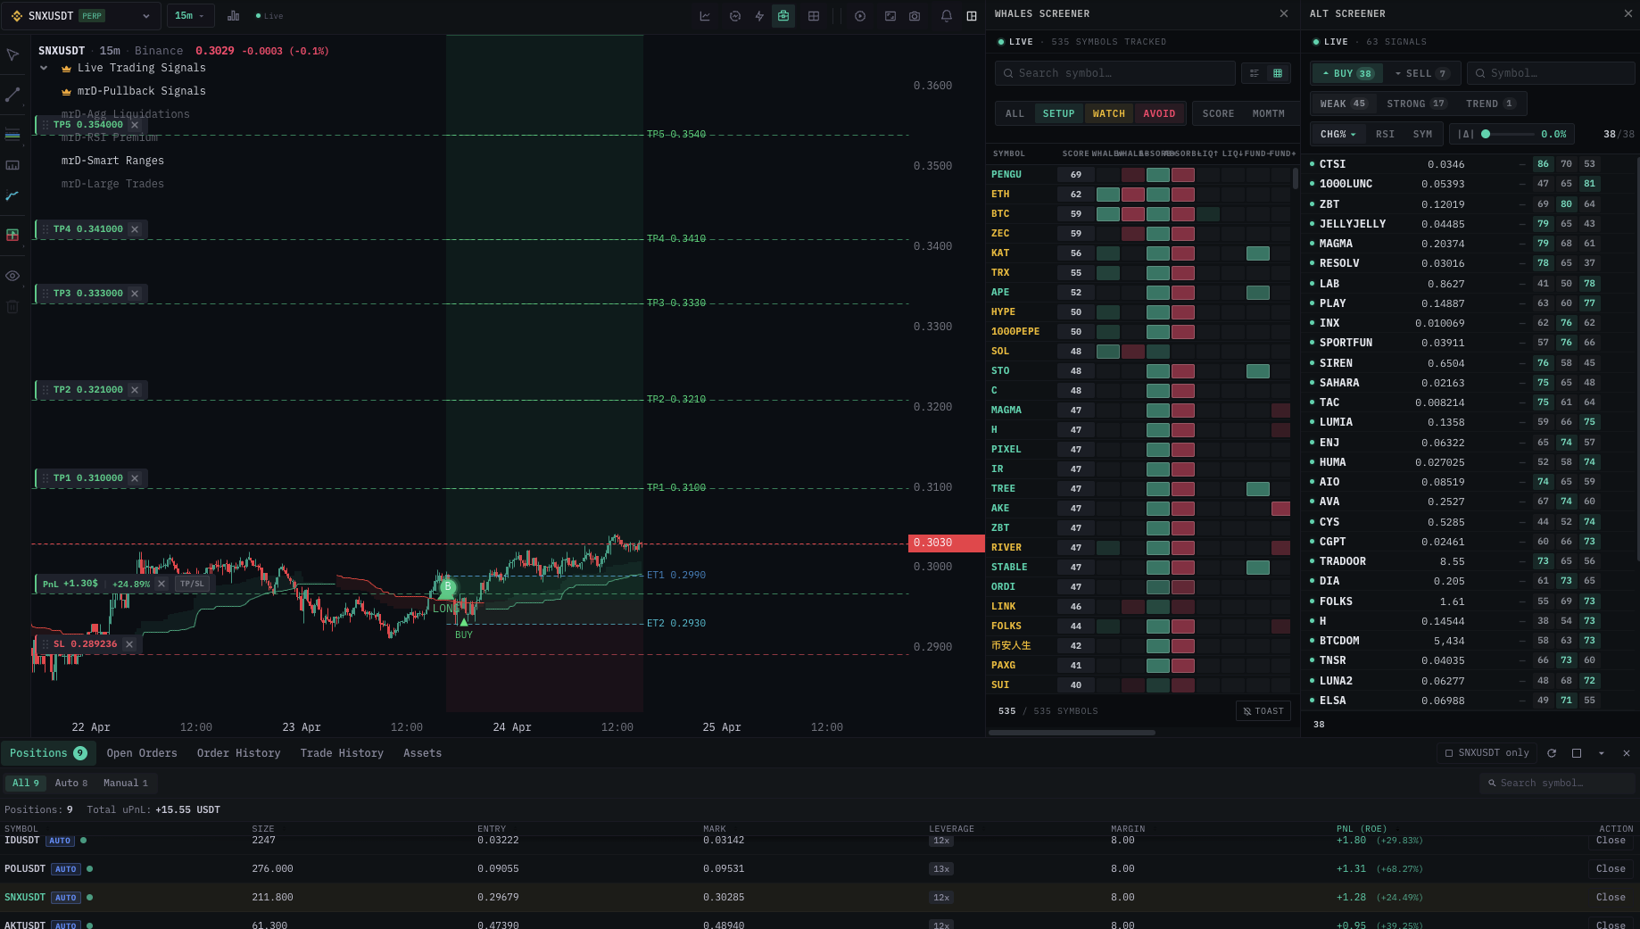Enable the AVOID filter in Whales Screener
The height and width of the screenshot is (929, 1640).
point(1159,113)
